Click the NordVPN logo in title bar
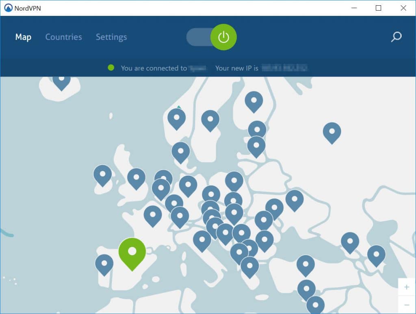 coord(9,8)
